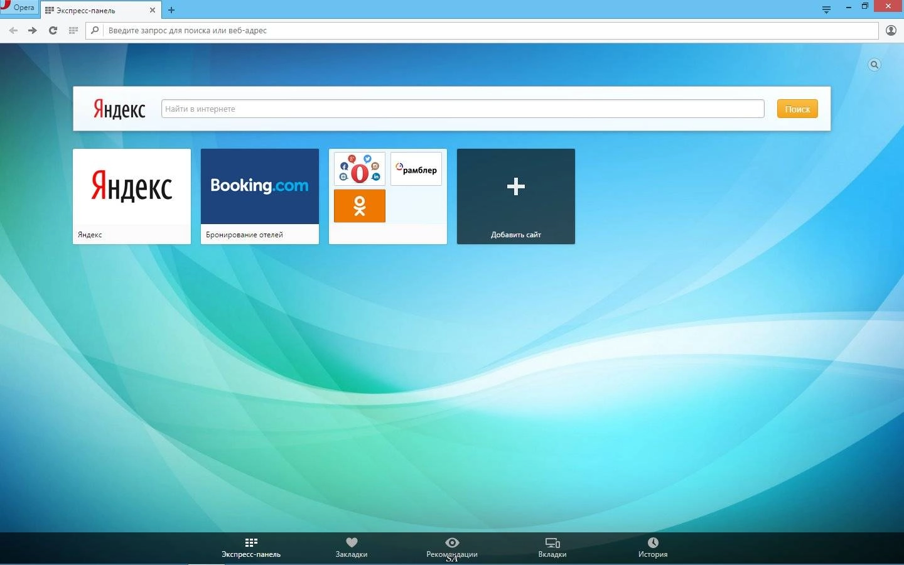Open the рамблер thumbnail in folder
This screenshot has width=904, height=565.
tap(416, 169)
